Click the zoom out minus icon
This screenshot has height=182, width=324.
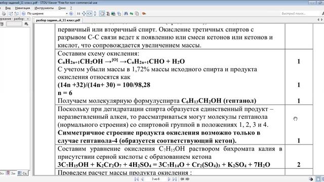pyautogui.click(x=24, y=14)
